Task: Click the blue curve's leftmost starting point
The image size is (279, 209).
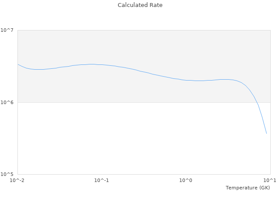Action: (18, 64)
